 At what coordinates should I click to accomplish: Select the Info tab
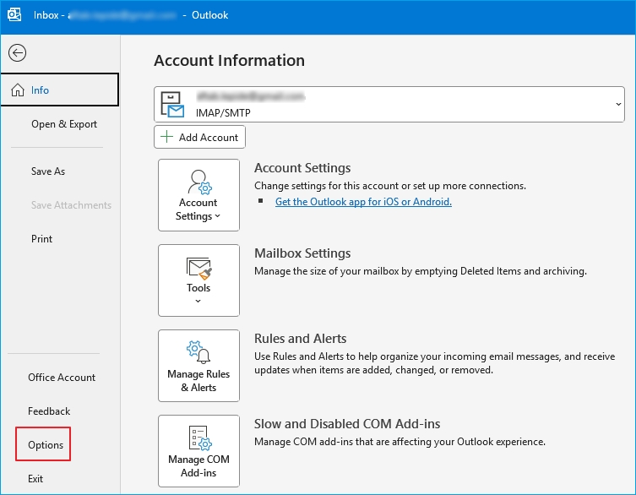[60, 90]
